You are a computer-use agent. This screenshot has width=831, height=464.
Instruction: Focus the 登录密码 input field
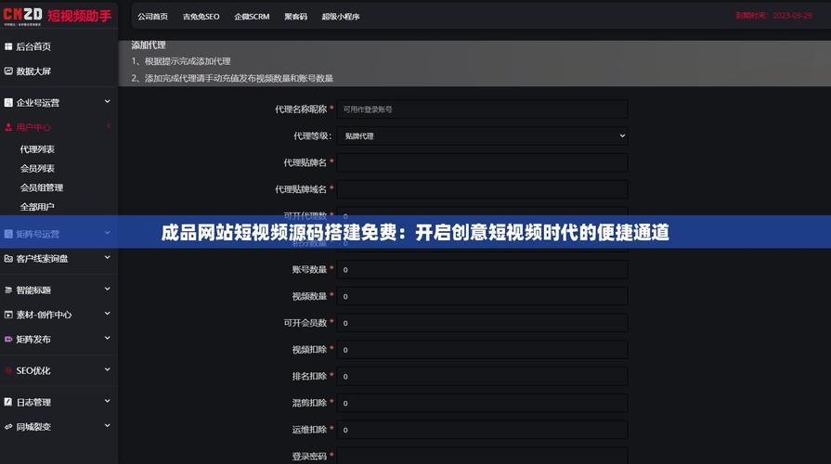482,456
